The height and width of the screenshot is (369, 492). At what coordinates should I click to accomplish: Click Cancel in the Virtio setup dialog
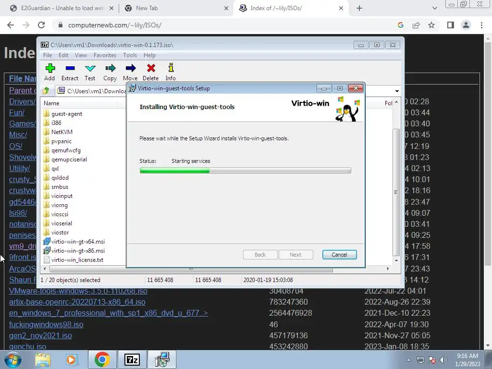pos(340,255)
